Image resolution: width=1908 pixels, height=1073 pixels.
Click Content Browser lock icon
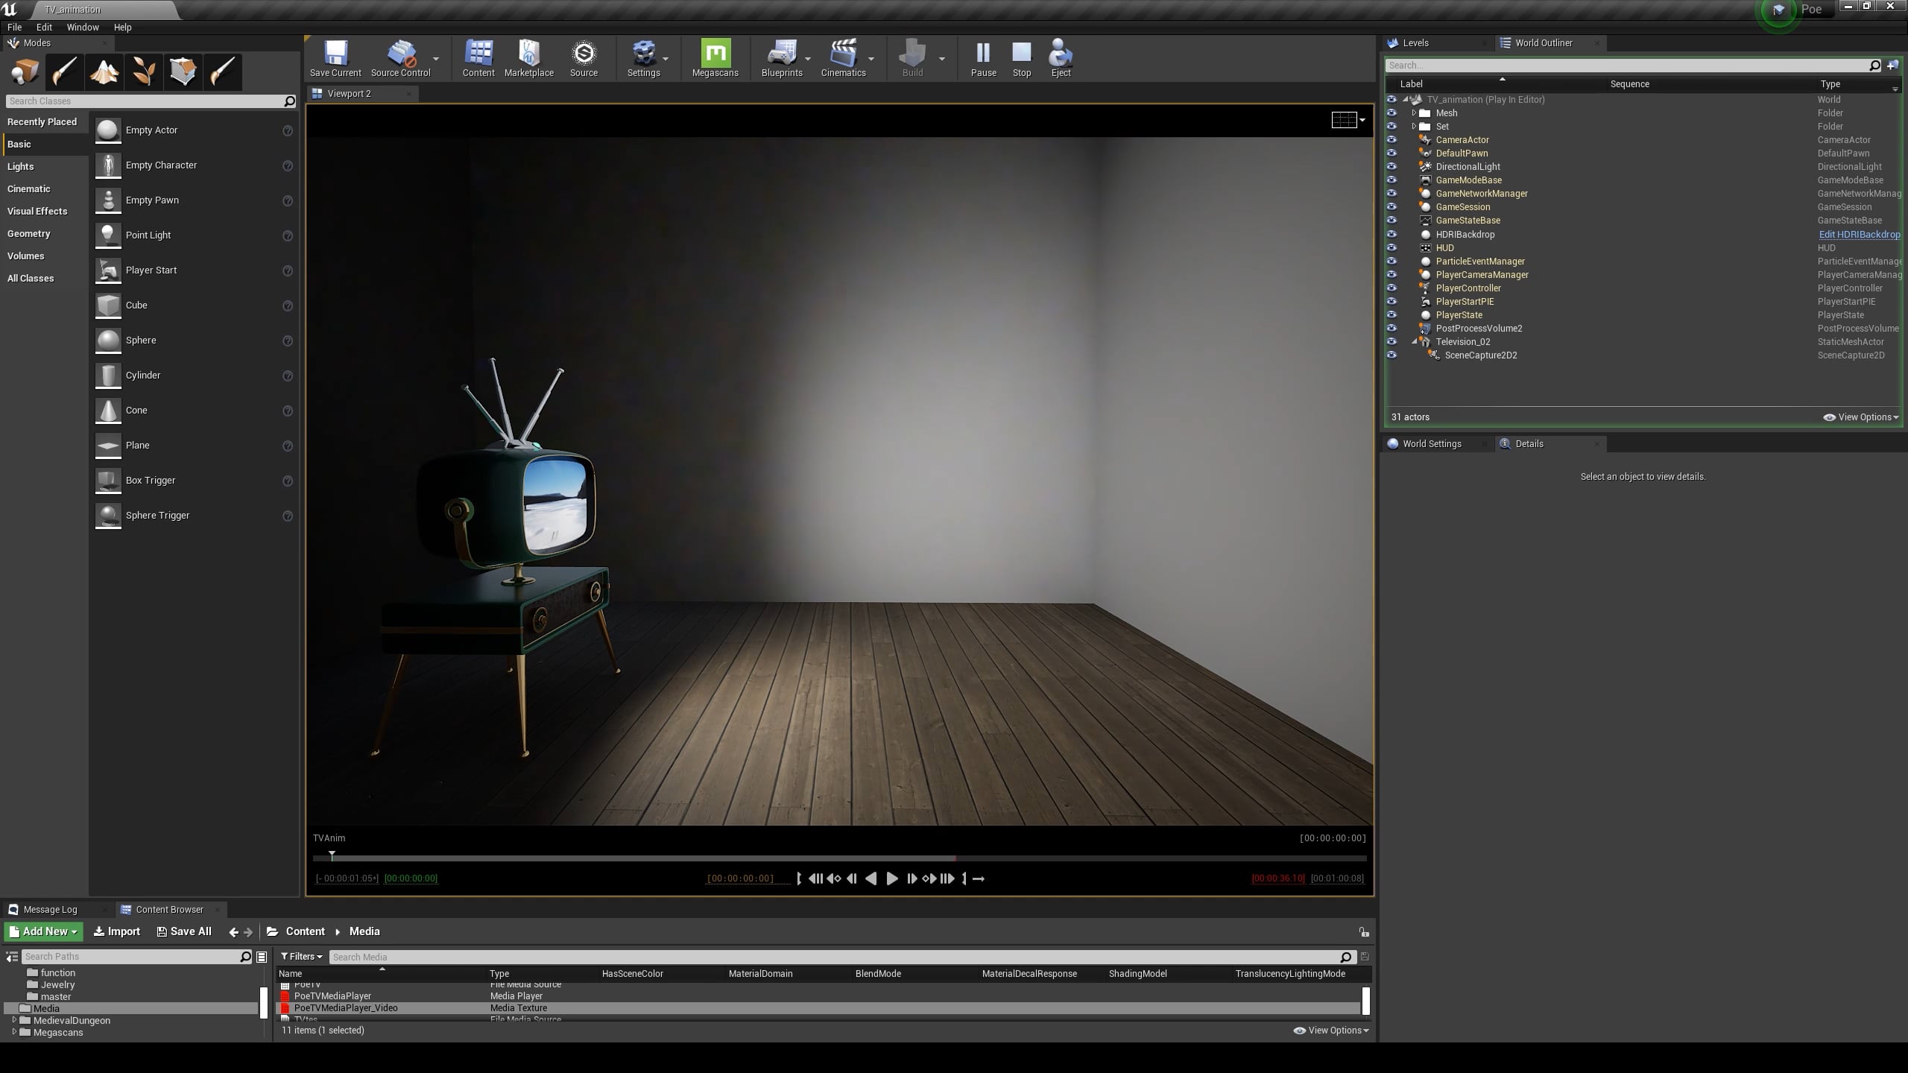(x=1363, y=932)
